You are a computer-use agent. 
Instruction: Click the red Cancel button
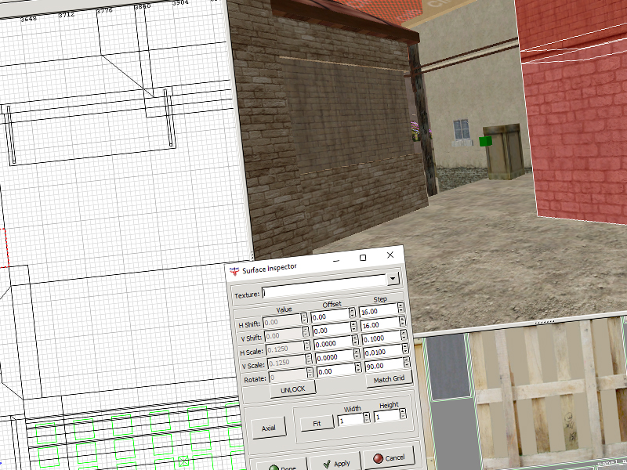click(x=387, y=457)
